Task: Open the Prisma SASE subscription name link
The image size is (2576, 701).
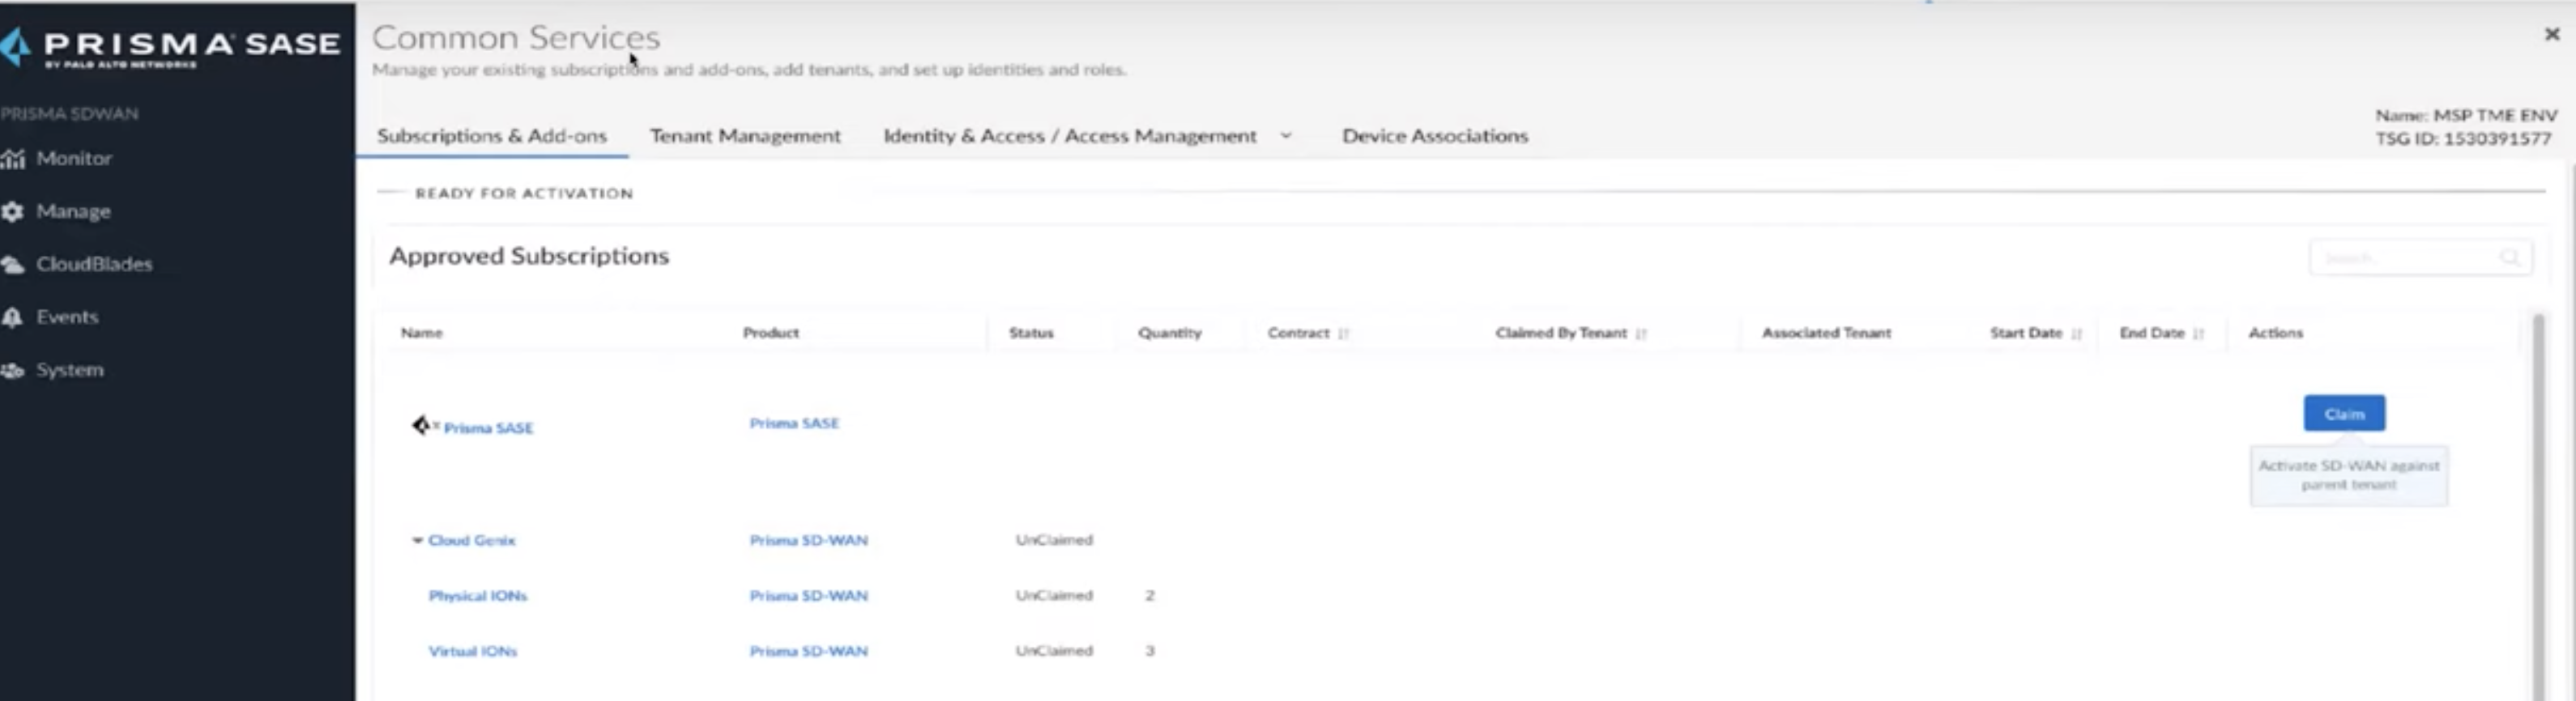Action: tap(488, 427)
